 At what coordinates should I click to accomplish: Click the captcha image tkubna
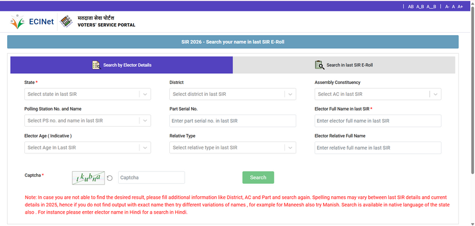click(x=88, y=178)
